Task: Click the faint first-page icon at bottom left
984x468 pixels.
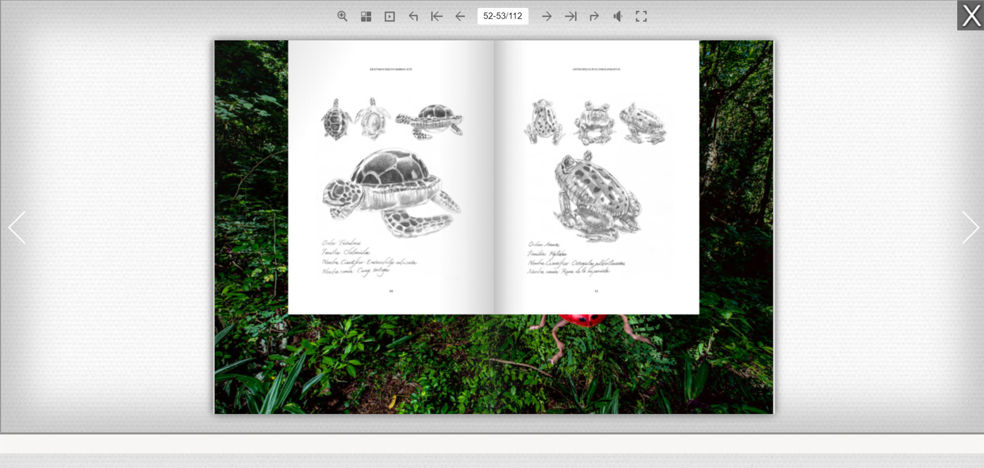Action: pos(21,401)
